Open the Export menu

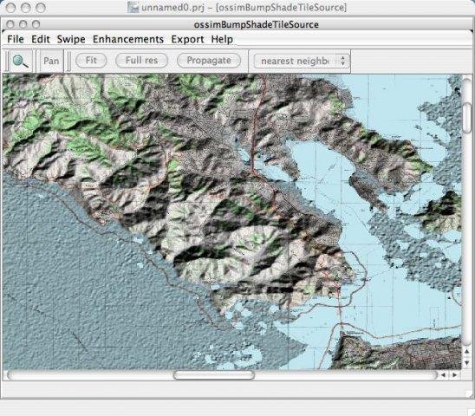tap(187, 39)
